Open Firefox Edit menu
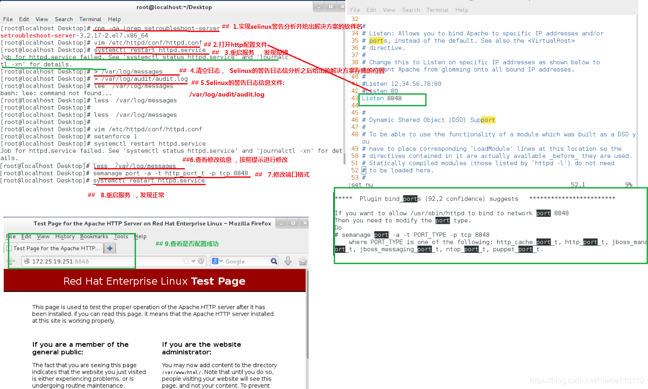The width and height of the screenshot is (648, 389). (26, 236)
